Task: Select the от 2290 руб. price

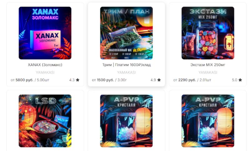Action: pyautogui.click(x=184, y=80)
